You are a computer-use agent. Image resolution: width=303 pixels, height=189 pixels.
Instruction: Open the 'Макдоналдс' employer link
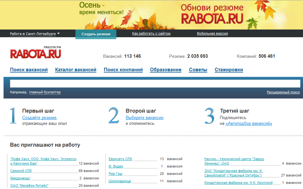coord(20,178)
